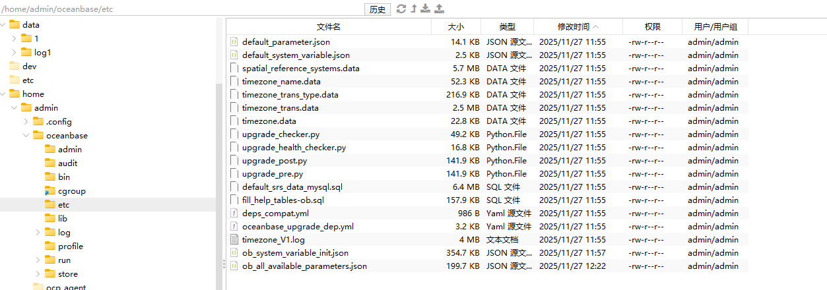Collapse the oceanbase folder
The image size is (827, 290).
point(26,136)
